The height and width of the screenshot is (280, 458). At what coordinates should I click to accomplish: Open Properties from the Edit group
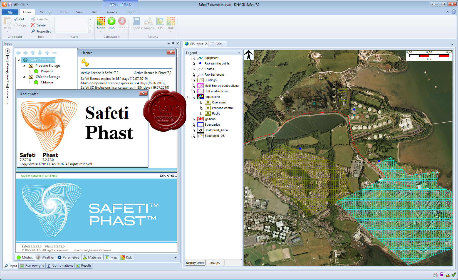pyautogui.click(x=41, y=31)
